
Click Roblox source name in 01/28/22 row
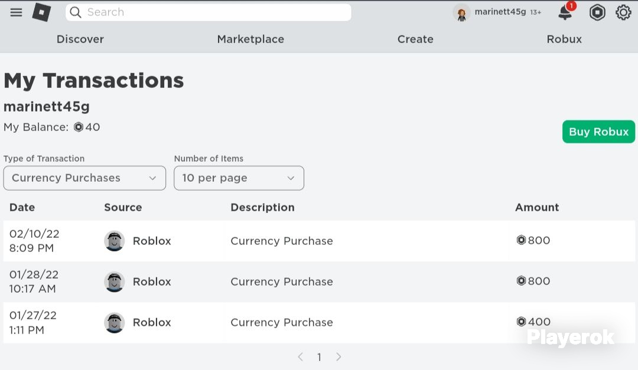(x=152, y=281)
